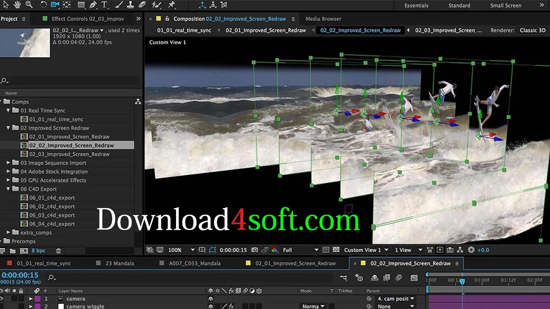Image resolution: width=550 pixels, height=309 pixels.
Task: Click Classic 3D renderer setting
Action: click(532, 30)
